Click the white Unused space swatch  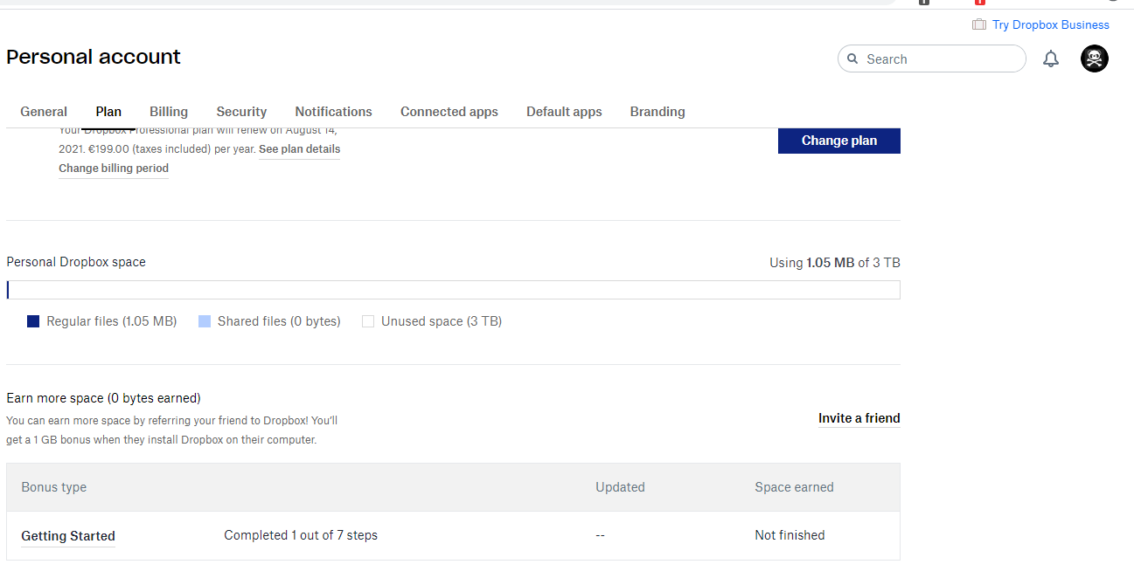[368, 321]
